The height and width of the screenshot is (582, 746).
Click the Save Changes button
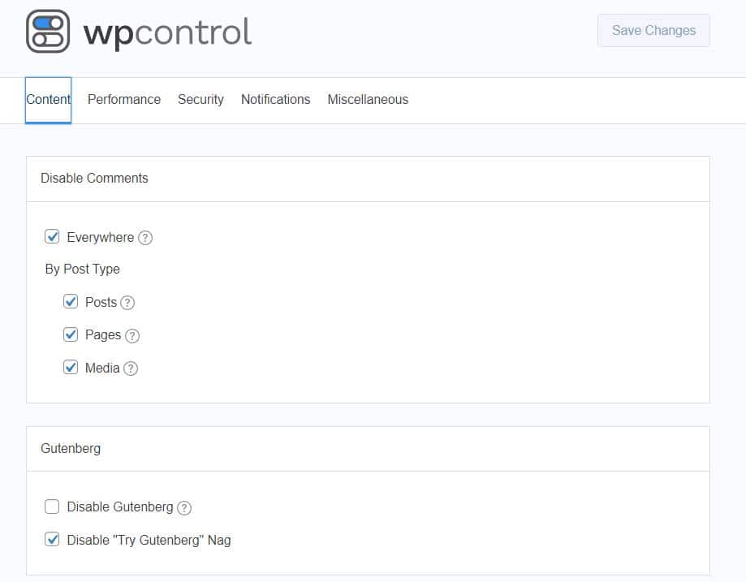point(653,31)
